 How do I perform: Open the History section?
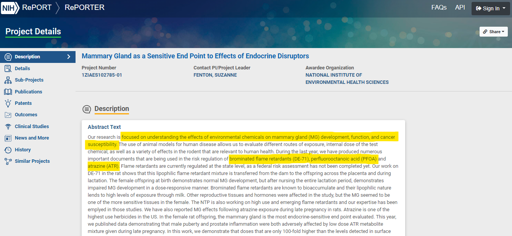[23, 150]
